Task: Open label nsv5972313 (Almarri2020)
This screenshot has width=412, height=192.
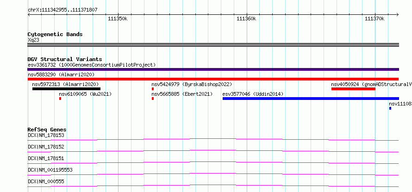Action: (65, 84)
